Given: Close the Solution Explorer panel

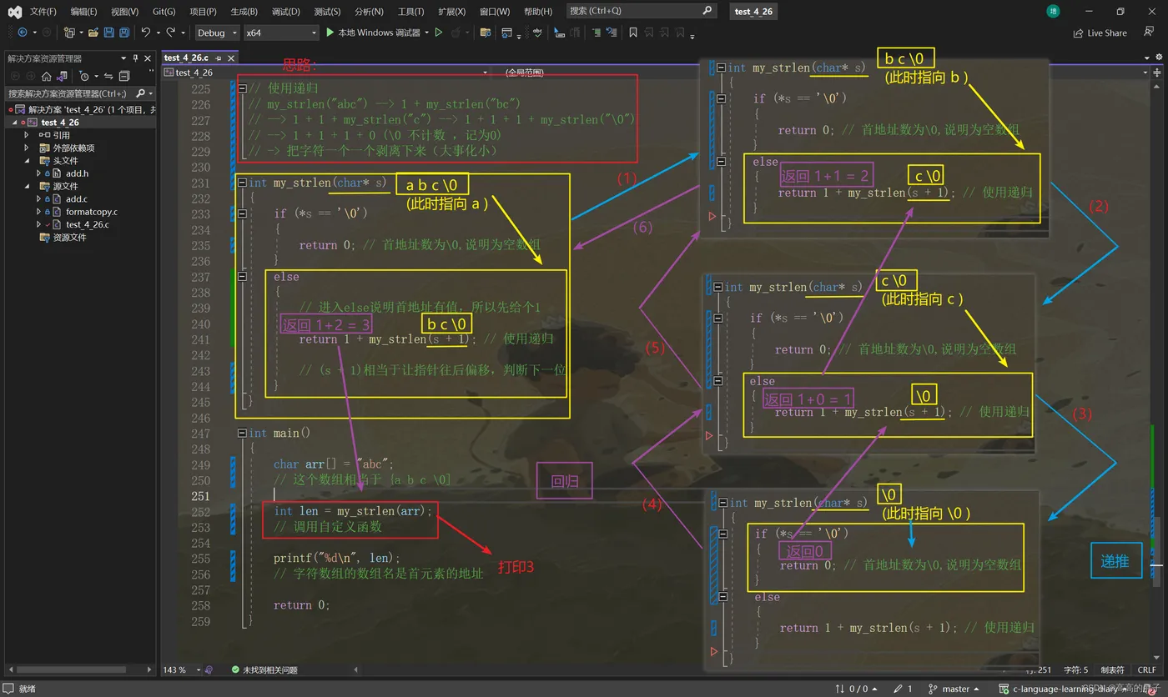Looking at the screenshot, I should (x=148, y=58).
